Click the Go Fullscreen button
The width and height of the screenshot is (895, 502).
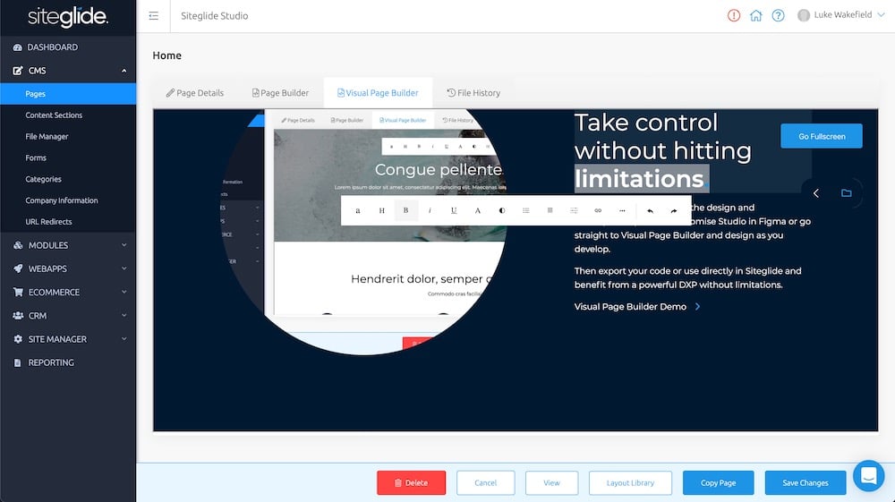tap(822, 136)
